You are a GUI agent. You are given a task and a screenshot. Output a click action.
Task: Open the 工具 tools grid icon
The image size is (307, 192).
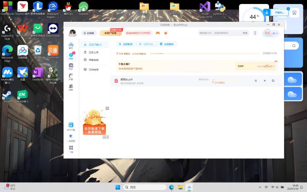coord(71,149)
